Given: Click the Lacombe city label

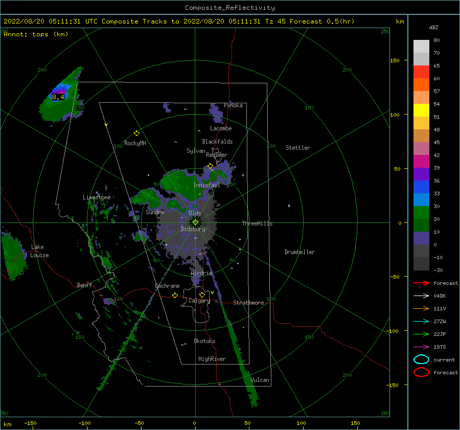Looking at the screenshot, I should 221,128.
